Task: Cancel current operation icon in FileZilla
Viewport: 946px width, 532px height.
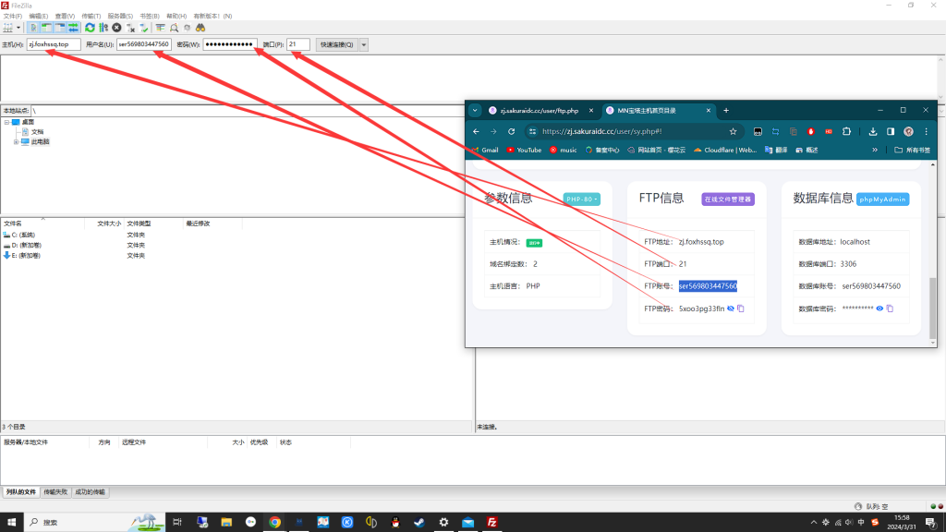Action: [116, 28]
